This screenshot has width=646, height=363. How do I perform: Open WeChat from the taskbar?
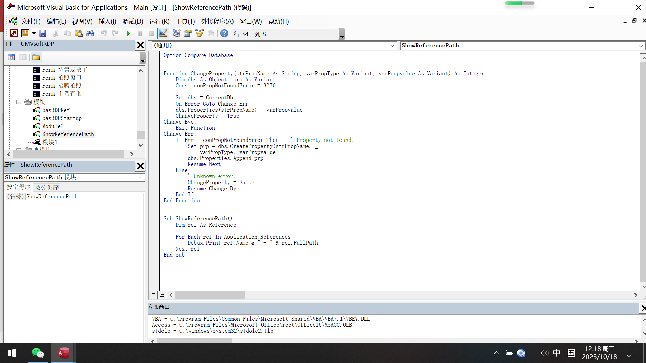click(38, 353)
